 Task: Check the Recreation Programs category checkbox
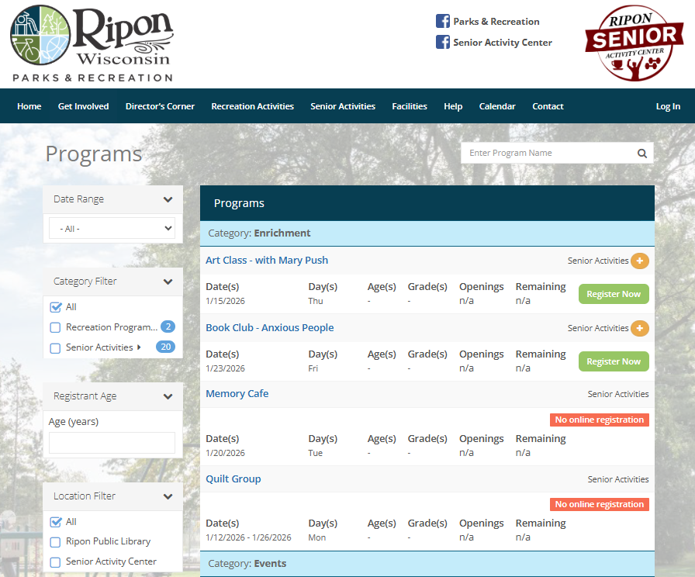point(55,327)
